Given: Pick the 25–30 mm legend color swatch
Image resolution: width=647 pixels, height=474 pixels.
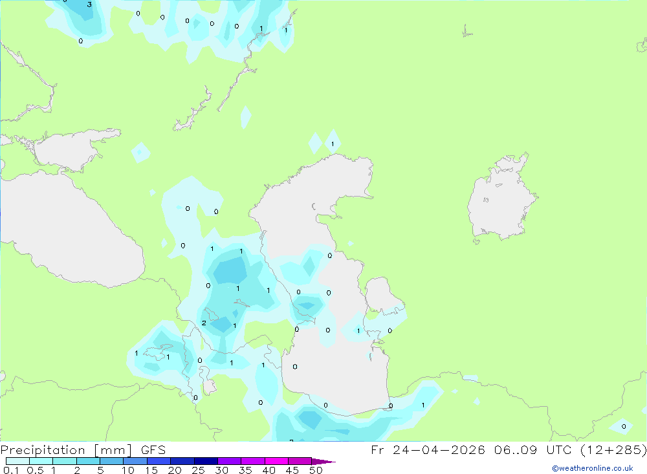Looking at the screenshot, I should 206,461.
